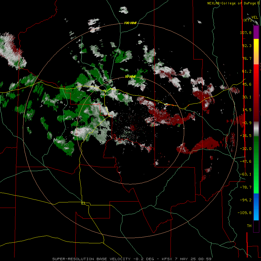Pick the 14.5 legend value
Image resolution: width=261 pixels, height=261 pixels.
click(247, 110)
